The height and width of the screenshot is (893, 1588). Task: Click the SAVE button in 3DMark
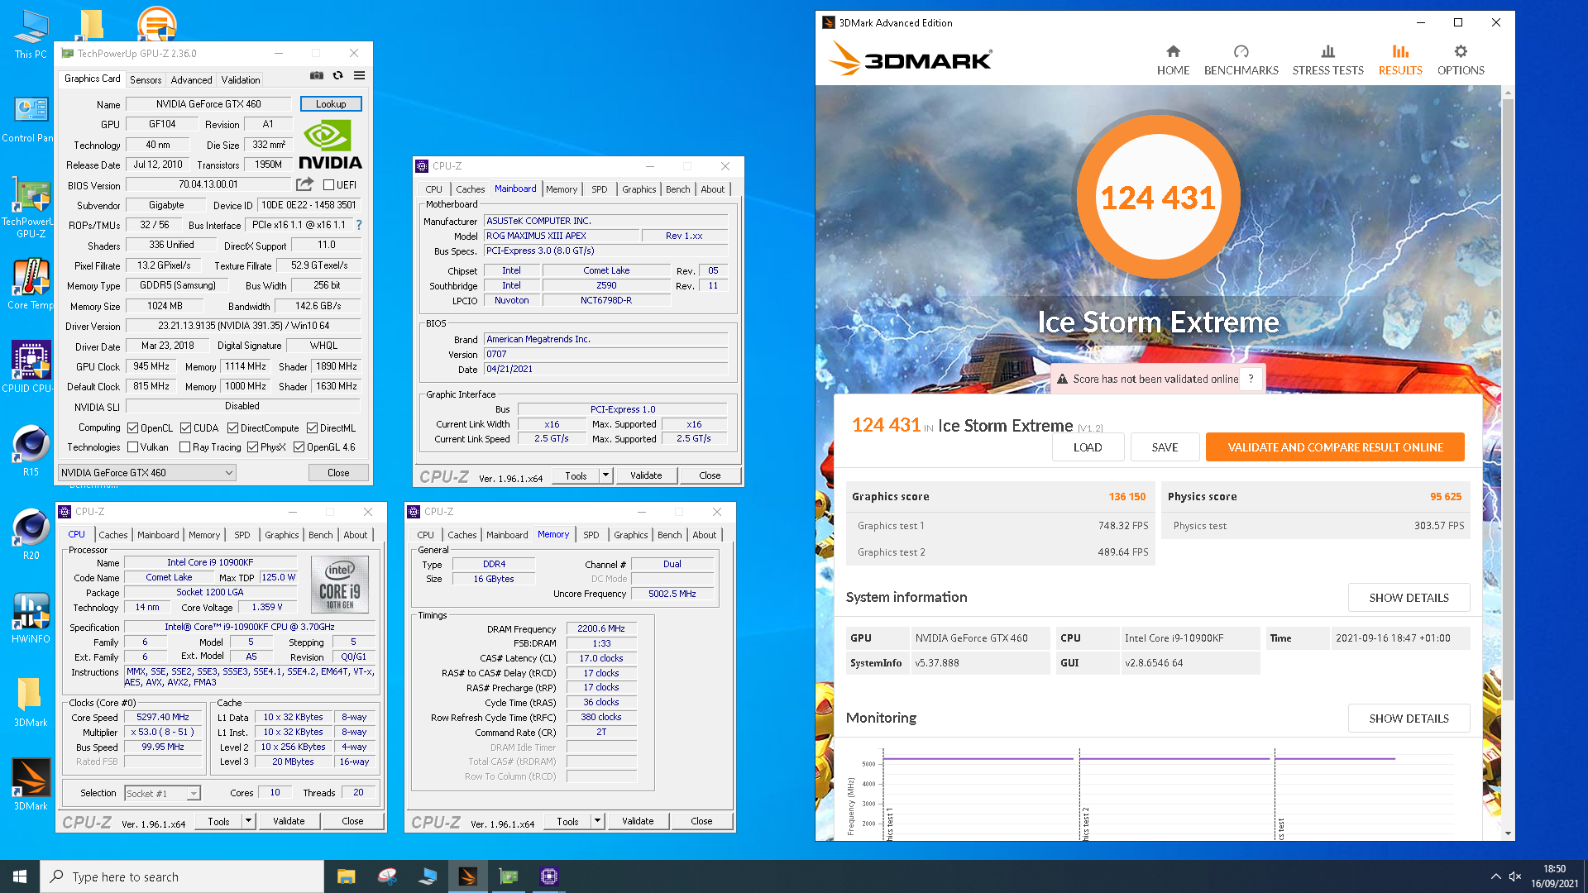1165,447
